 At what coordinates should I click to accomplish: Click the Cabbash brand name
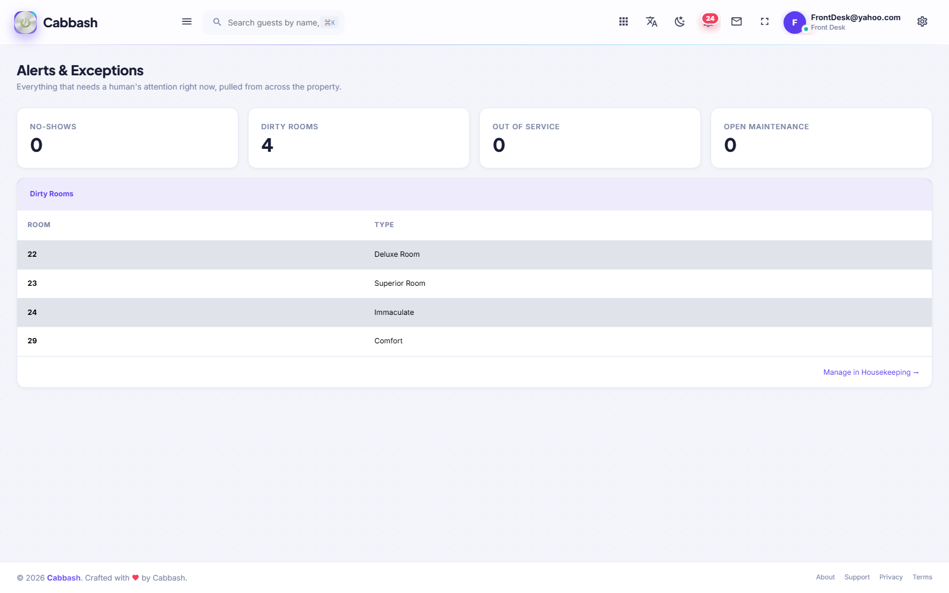70,23
